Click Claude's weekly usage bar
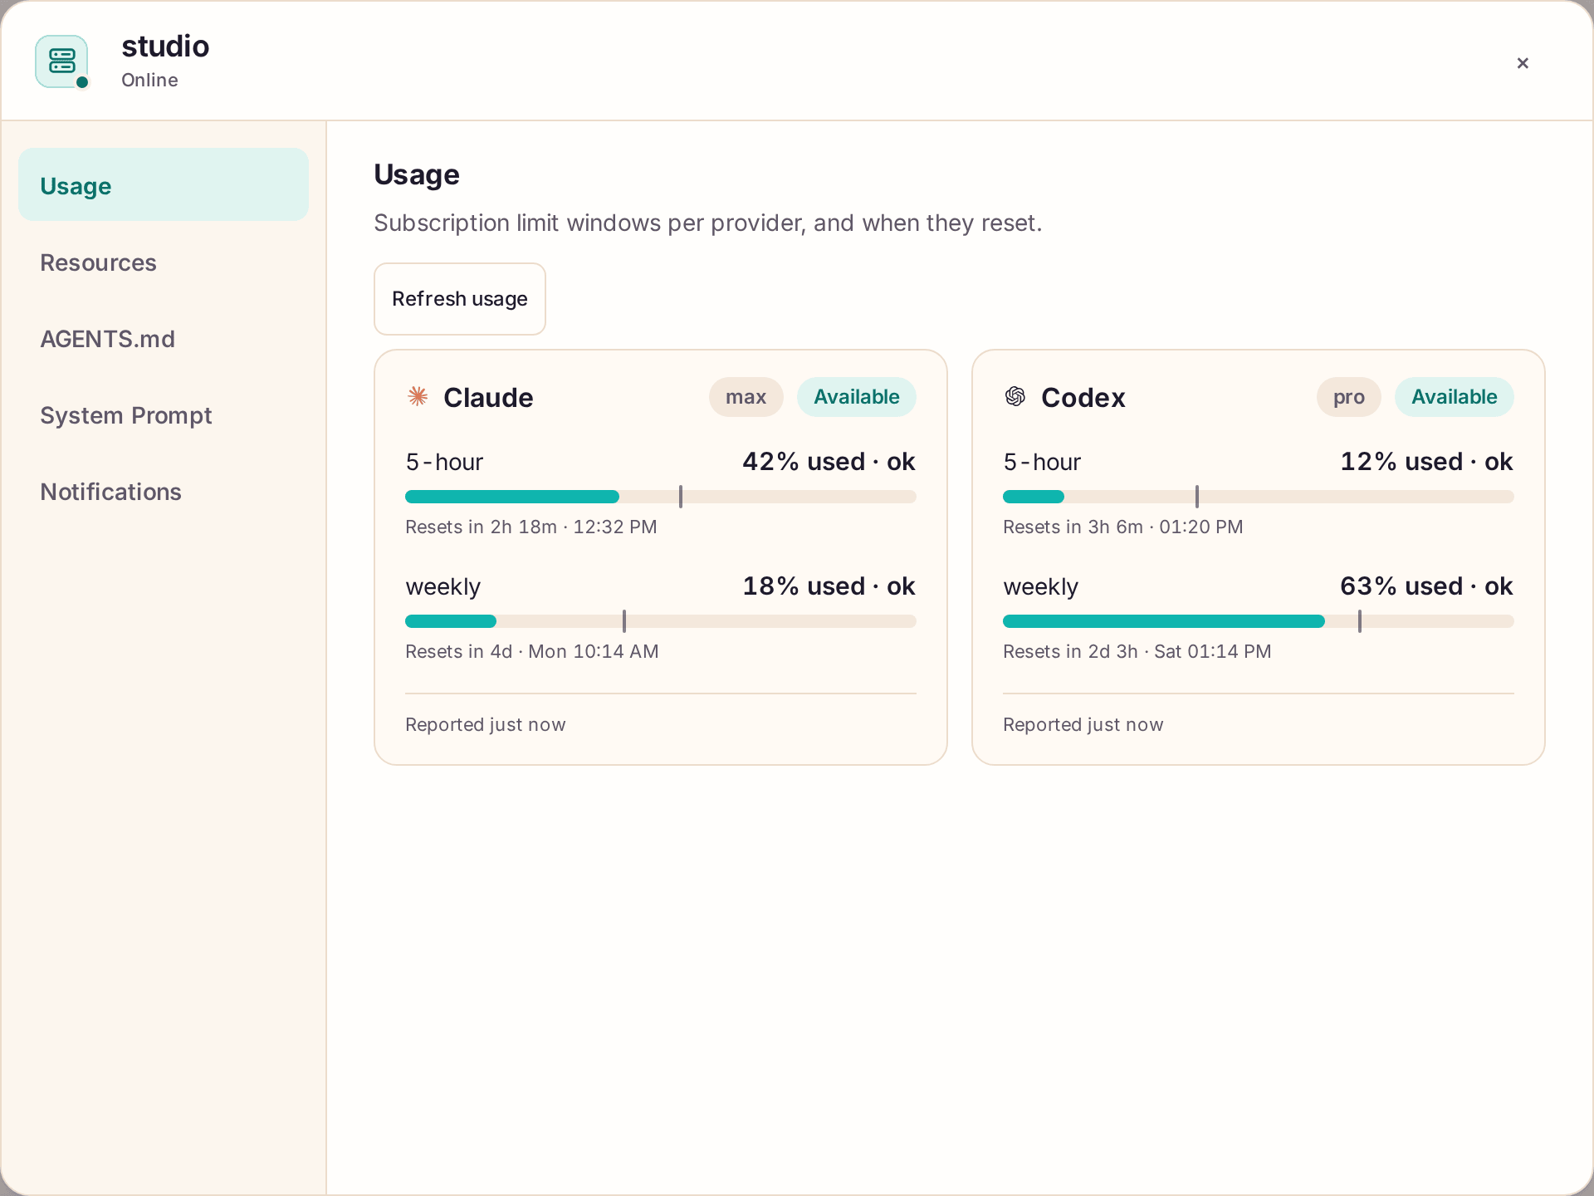The image size is (1594, 1196). coord(661,621)
